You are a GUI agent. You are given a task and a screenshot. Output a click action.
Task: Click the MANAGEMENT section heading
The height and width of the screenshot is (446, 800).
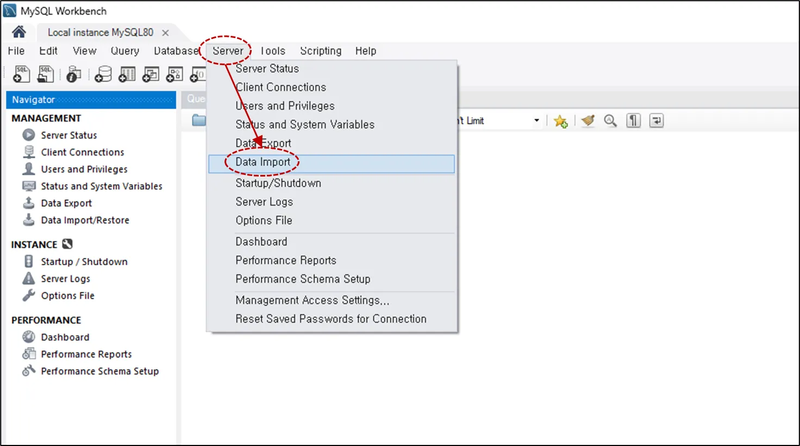tap(46, 118)
